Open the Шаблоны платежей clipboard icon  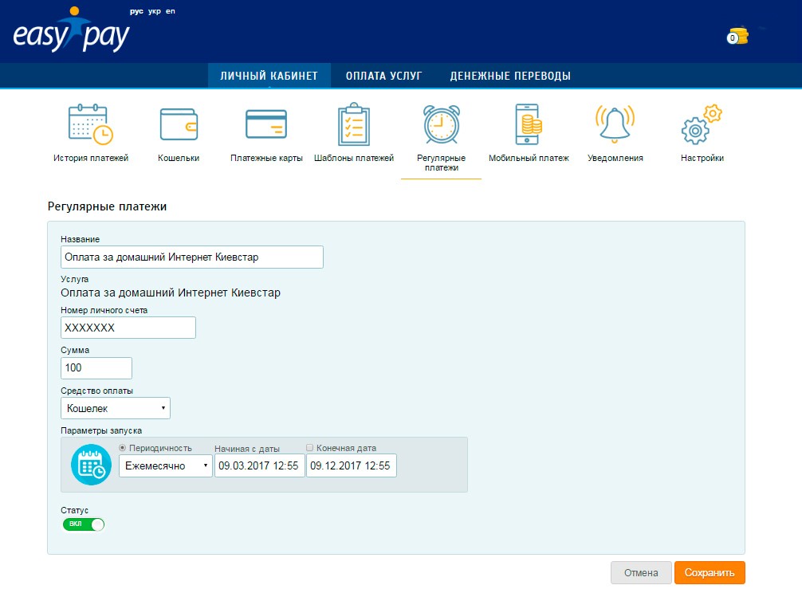pyautogui.click(x=353, y=124)
